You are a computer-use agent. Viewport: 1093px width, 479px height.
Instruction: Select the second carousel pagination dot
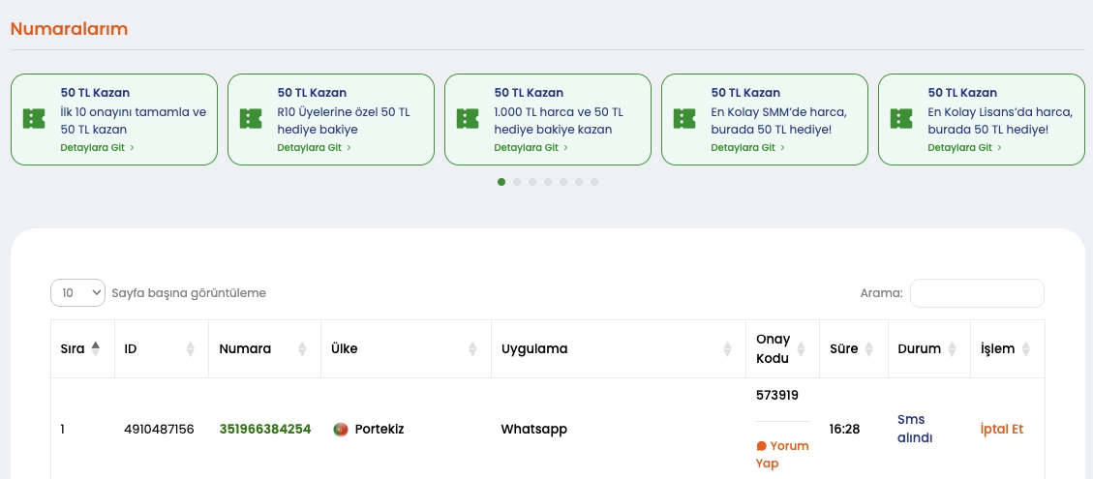517,182
